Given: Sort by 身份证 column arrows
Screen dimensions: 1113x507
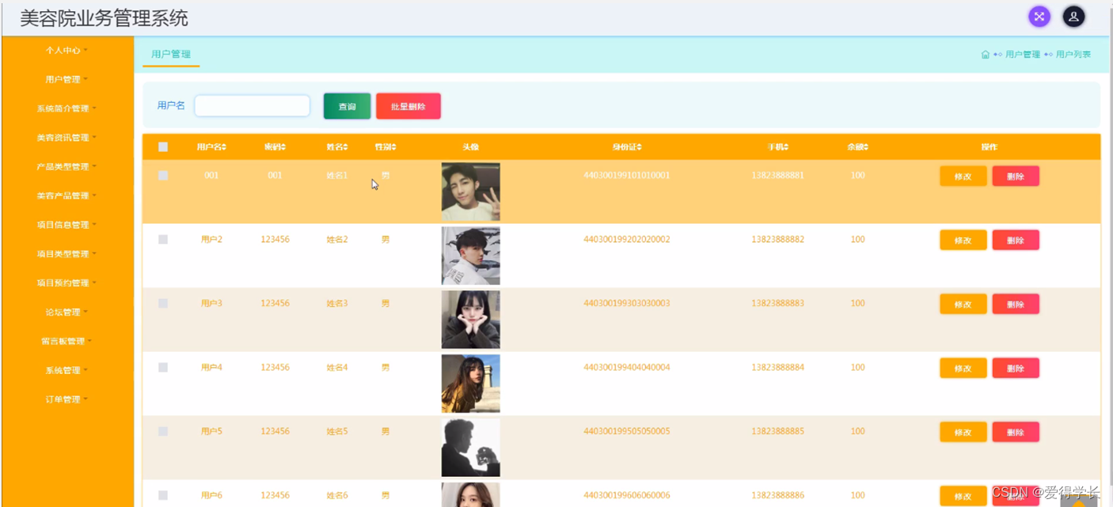Looking at the screenshot, I should pyautogui.click(x=639, y=147).
